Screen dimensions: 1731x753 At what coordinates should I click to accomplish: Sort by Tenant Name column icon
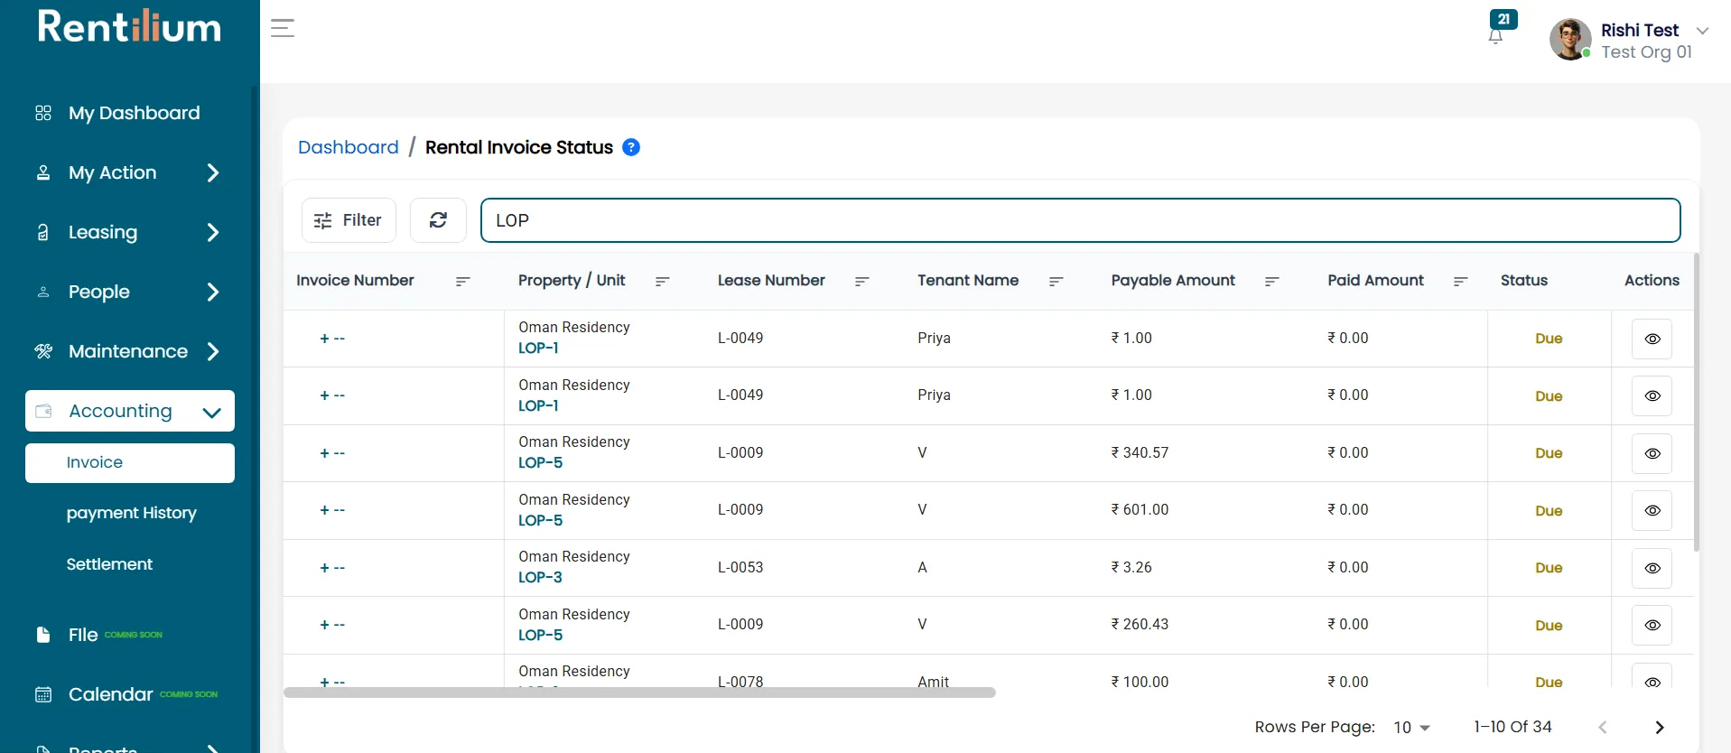click(x=1056, y=281)
